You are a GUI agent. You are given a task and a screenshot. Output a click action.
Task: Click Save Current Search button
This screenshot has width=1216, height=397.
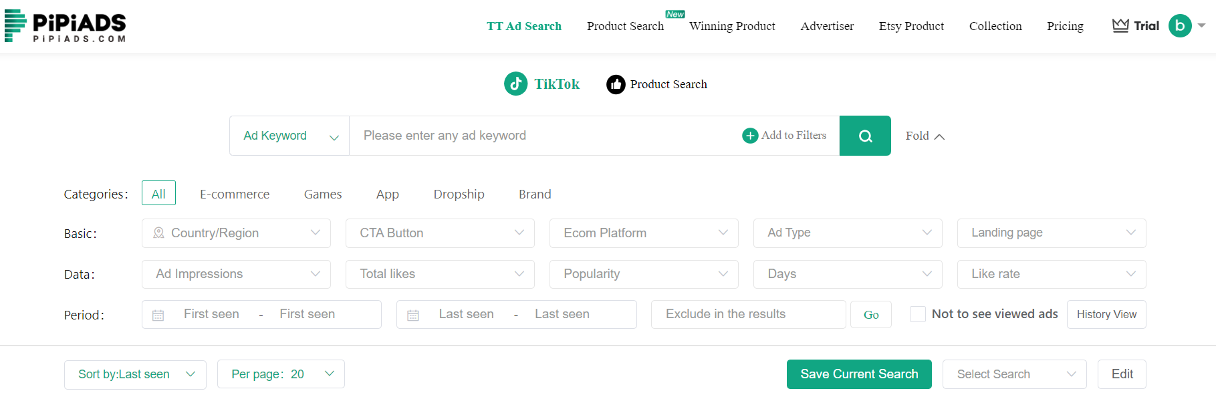[x=859, y=374]
